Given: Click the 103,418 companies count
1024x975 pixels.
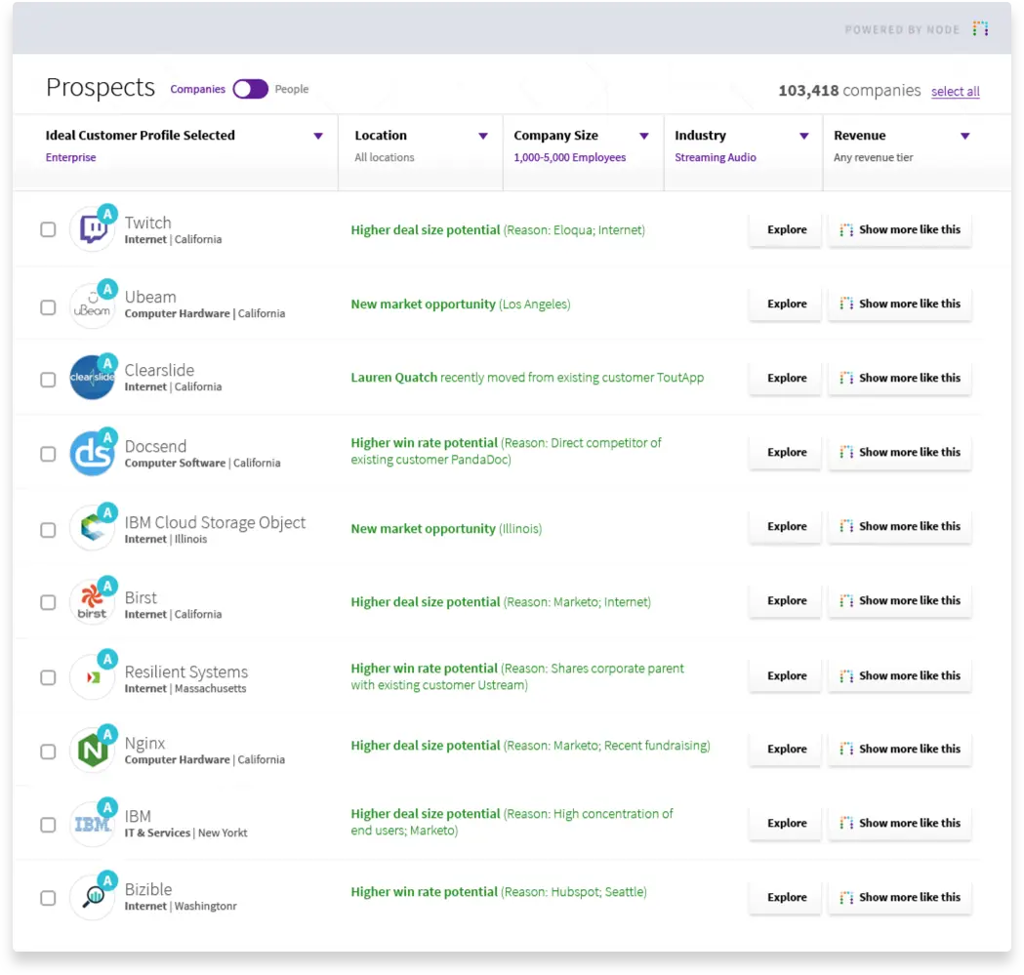Looking at the screenshot, I should [849, 90].
